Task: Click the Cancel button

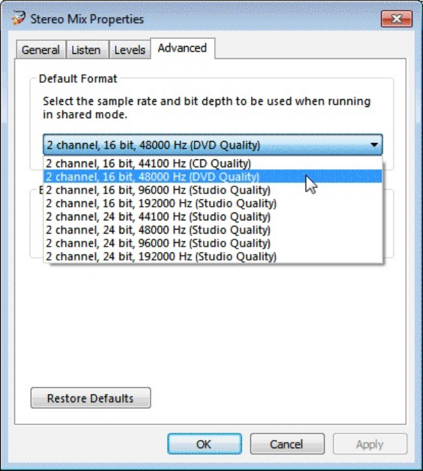Action: (x=287, y=444)
